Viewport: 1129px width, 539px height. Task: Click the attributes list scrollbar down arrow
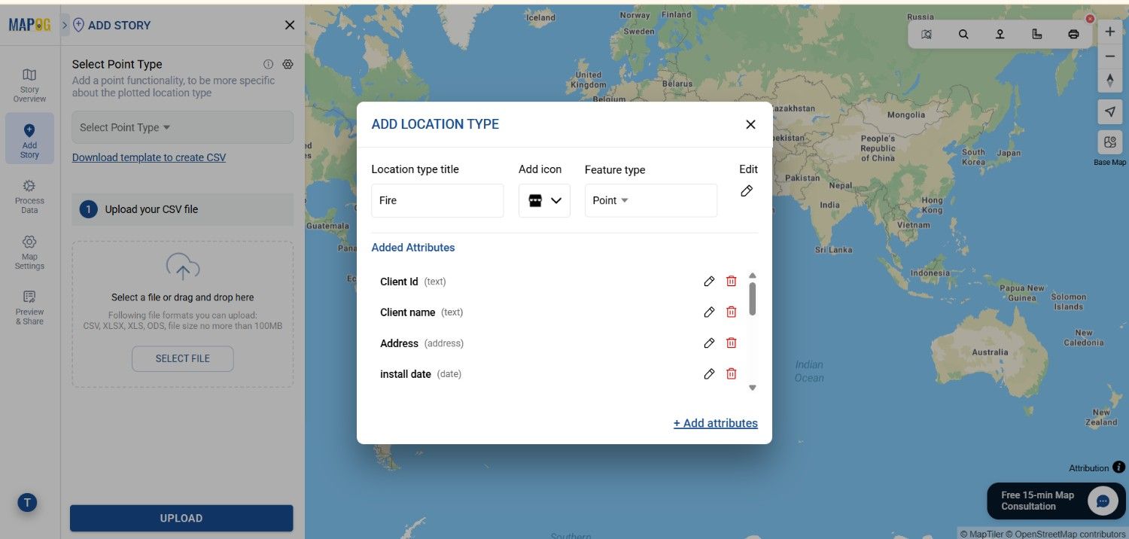pos(752,388)
